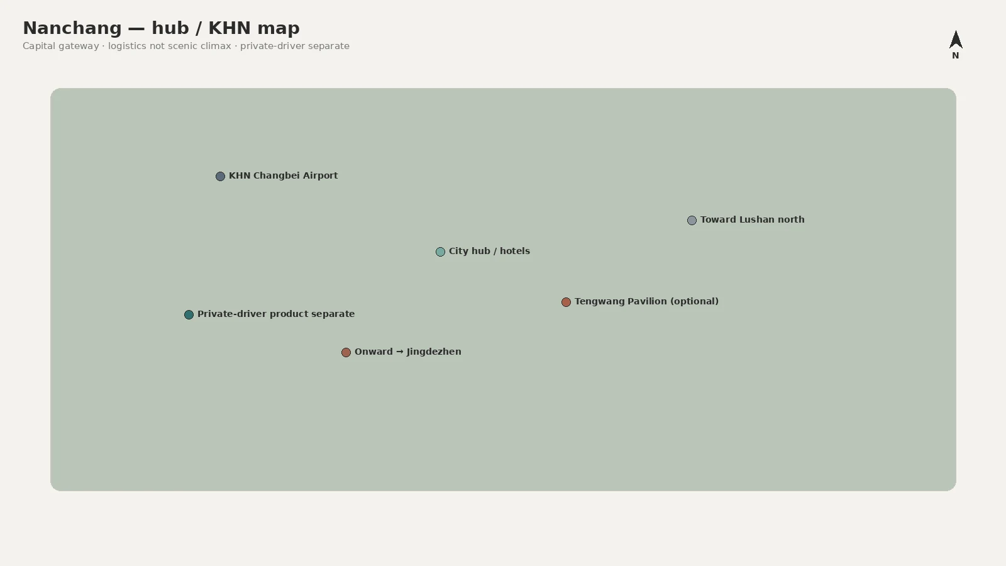Select the 'City hub / hotels' label
The height and width of the screenshot is (566, 1006).
(x=489, y=251)
